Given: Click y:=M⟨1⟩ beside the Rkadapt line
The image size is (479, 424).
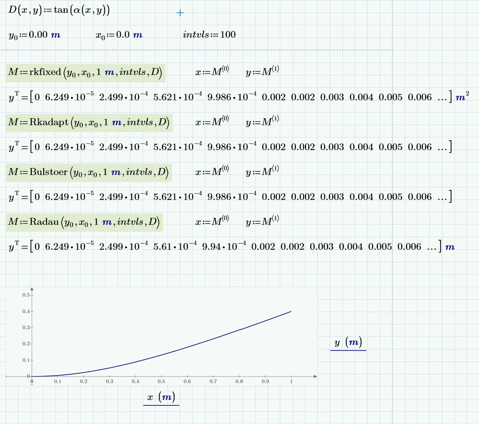Looking at the screenshot, I should 262,122.
